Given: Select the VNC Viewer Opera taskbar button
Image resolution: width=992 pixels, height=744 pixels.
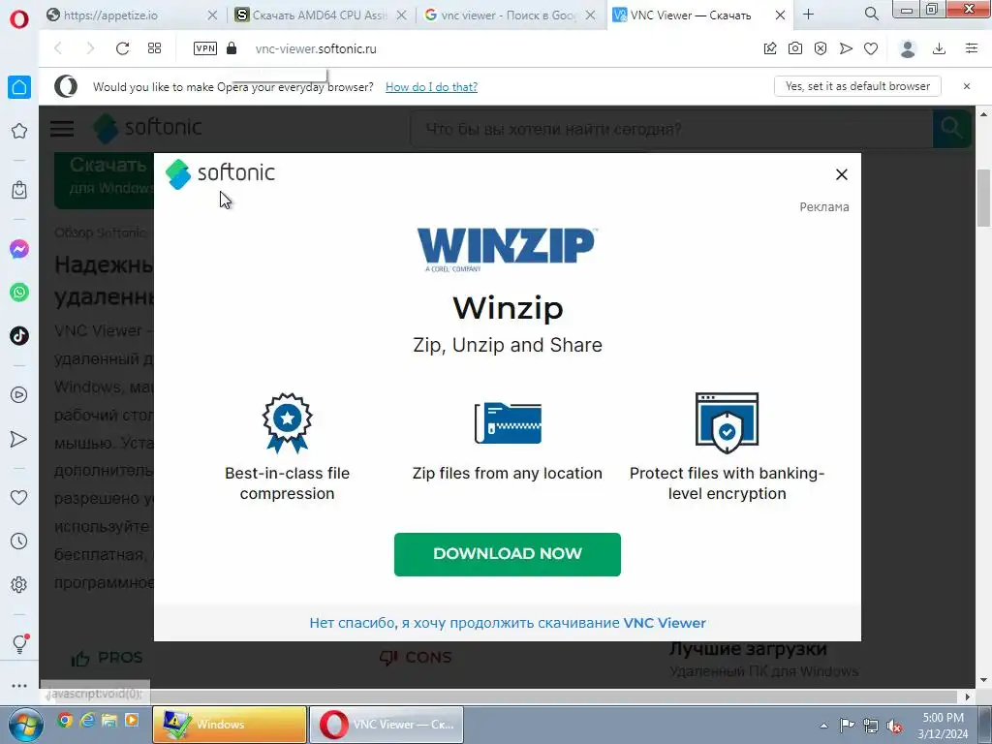Looking at the screenshot, I should point(386,725).
